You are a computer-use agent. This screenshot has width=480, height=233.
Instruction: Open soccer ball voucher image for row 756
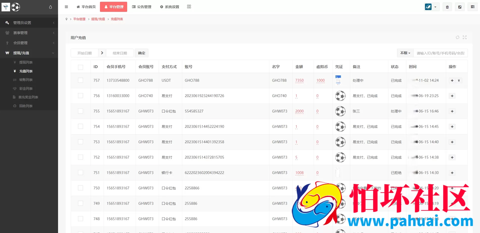pyautogui.click(x=340, y=96)
